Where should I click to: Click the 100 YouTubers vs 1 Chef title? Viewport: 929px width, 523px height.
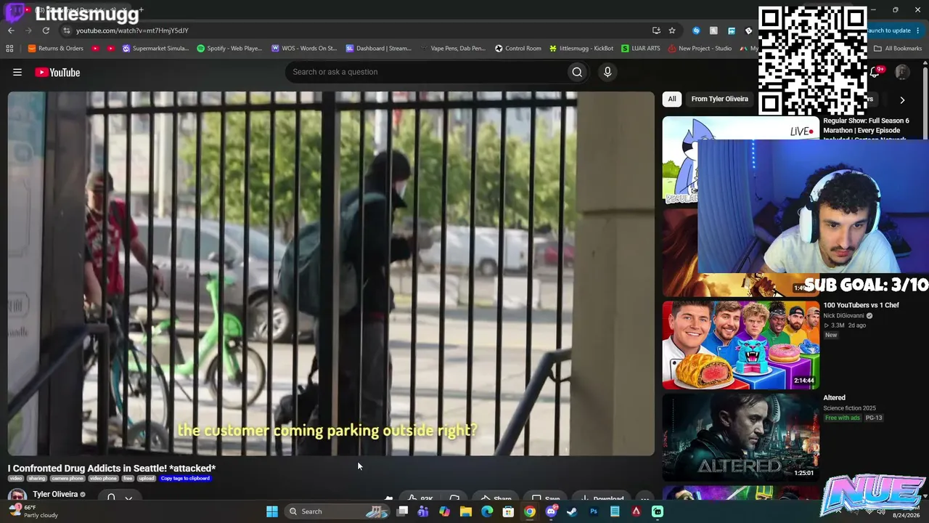point(861,305)
